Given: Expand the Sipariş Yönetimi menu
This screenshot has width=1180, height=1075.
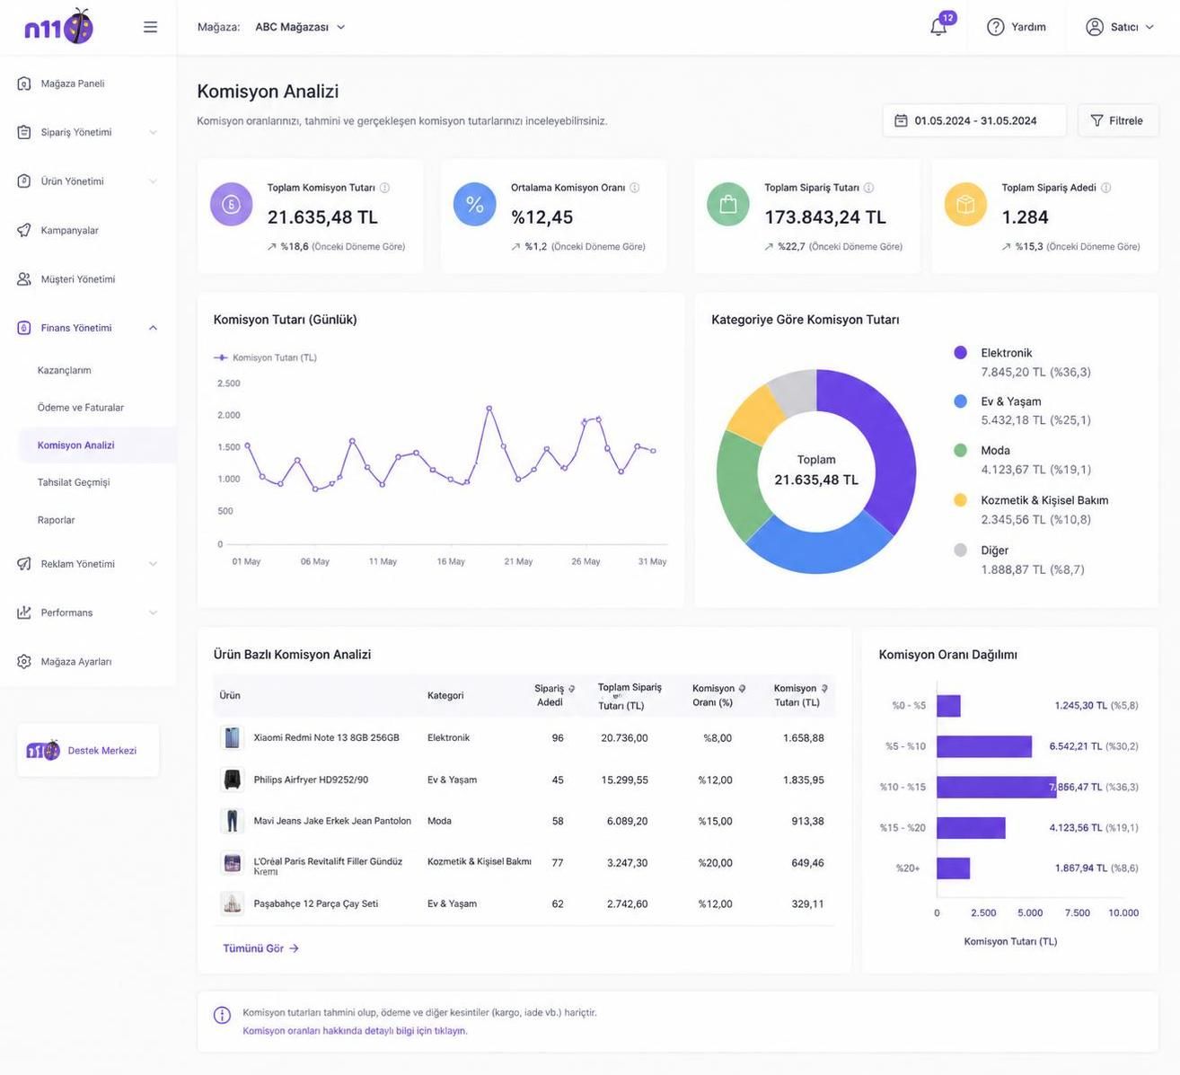Looking at the screenshot, I should (x=88, y=132).
